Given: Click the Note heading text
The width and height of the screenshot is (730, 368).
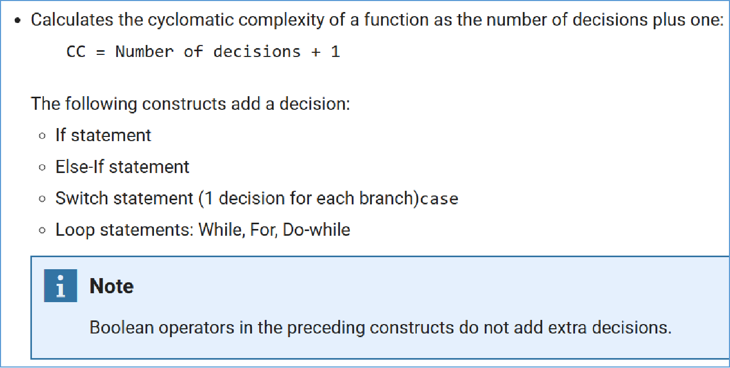Looking at the screenshot, I should tap(112, 286).
